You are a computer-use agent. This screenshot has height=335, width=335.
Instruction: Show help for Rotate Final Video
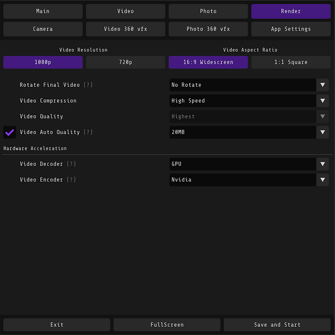[88, 85]
